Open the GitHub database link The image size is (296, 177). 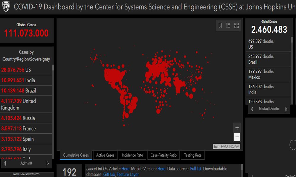(109, 175)
